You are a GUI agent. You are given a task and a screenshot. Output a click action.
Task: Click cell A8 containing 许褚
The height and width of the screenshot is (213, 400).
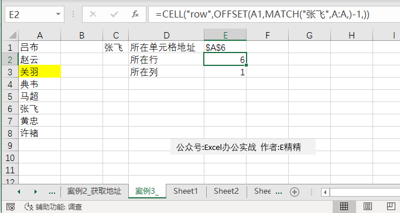click(40, 133)
